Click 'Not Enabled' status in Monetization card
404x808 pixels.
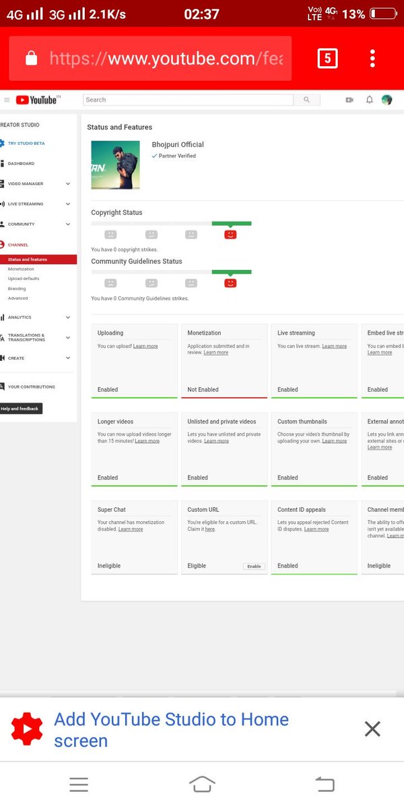tap(203, 390)
